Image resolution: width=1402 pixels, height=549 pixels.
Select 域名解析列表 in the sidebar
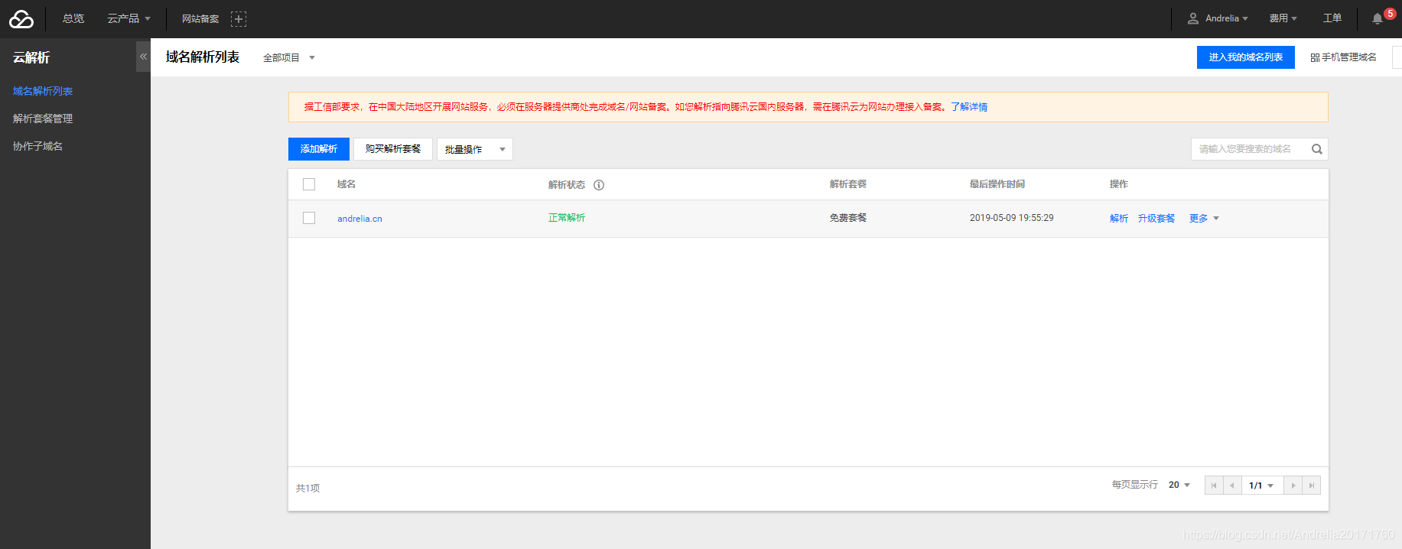click(x=43, y=91)
